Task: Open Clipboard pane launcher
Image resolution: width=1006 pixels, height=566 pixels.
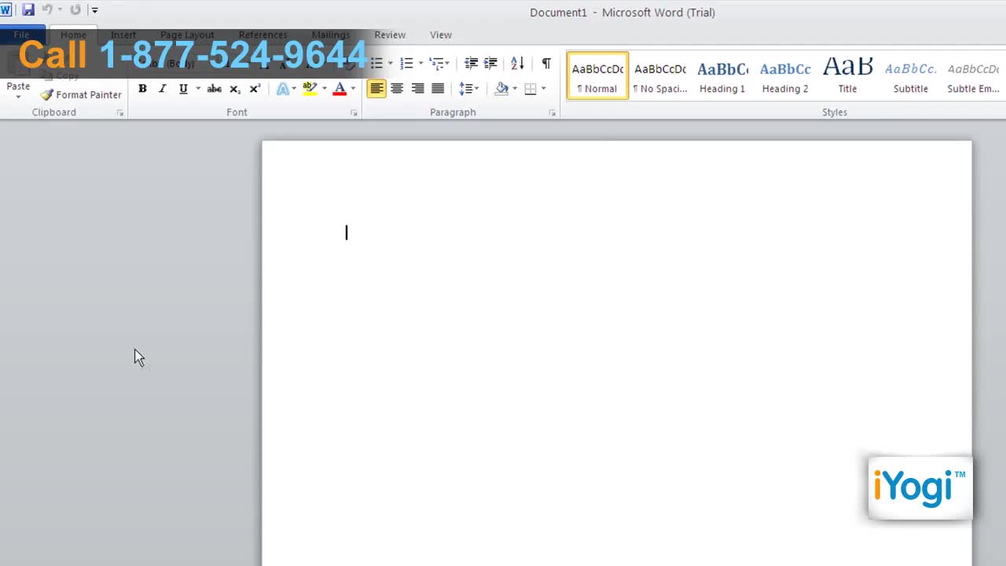Action: click(120, 113)
